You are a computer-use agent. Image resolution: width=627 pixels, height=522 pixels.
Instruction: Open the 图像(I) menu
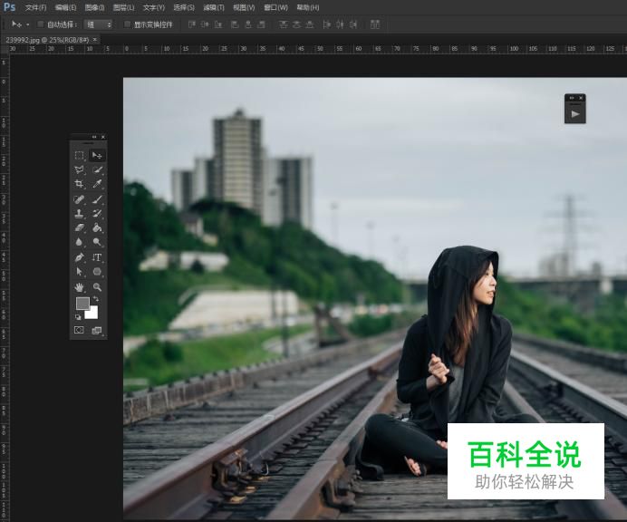tap(94, 7)
